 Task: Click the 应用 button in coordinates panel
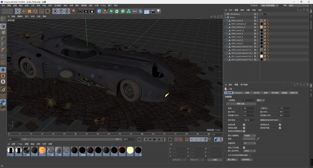pos(215,160)
